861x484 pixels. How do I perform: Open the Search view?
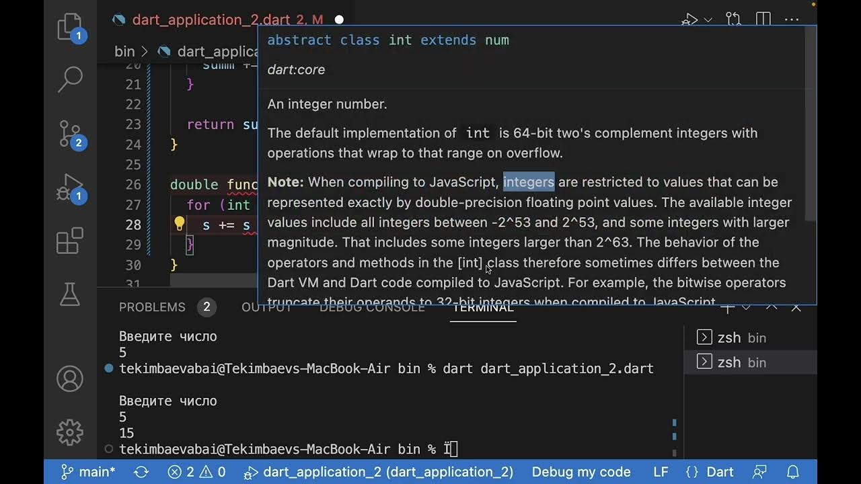click(69, 79)
